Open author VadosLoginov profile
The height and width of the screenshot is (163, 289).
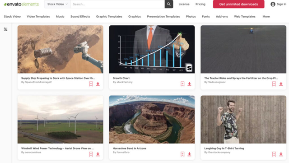(x=217, y=82)
